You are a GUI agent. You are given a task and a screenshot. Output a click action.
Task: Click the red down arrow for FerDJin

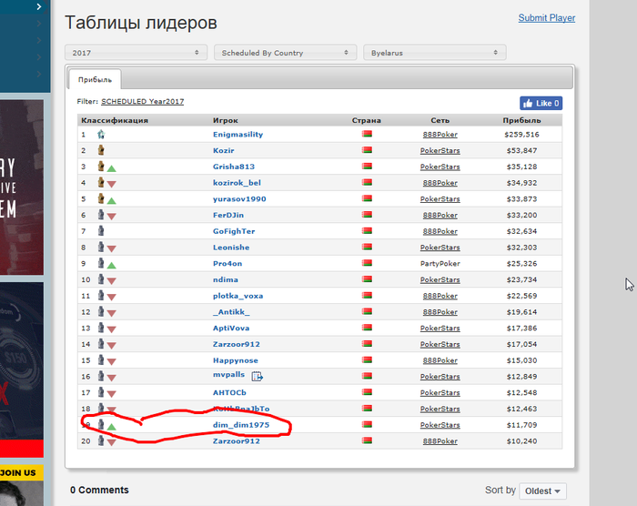112,217
